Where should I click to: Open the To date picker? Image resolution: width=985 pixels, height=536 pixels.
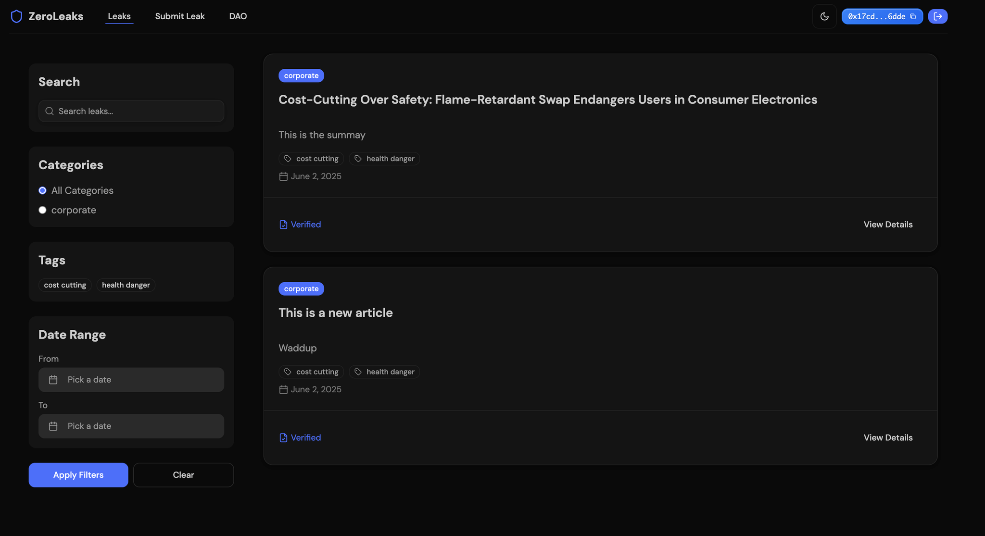click(x=131, y=426)
